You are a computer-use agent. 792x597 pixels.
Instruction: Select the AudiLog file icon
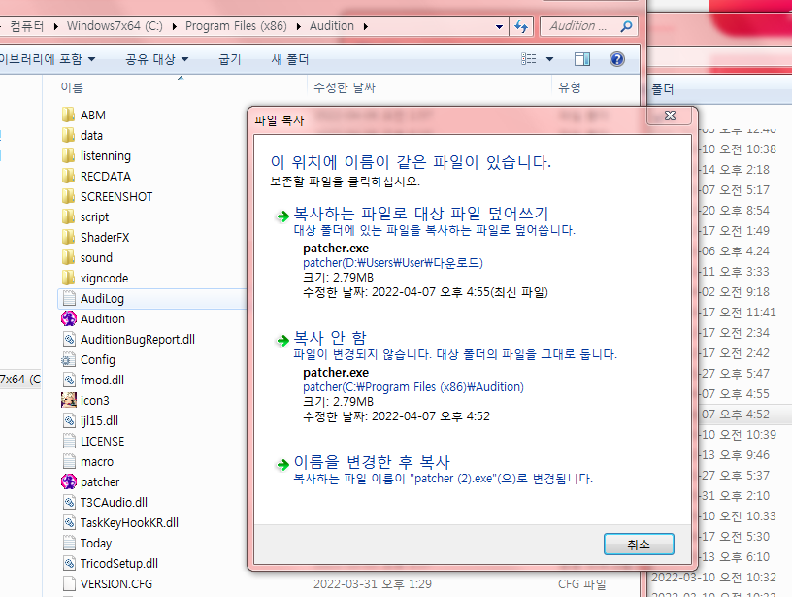coord(69,299)
